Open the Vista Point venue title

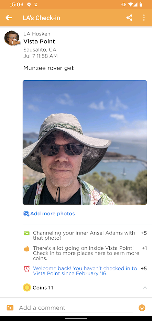pos(39,42)
